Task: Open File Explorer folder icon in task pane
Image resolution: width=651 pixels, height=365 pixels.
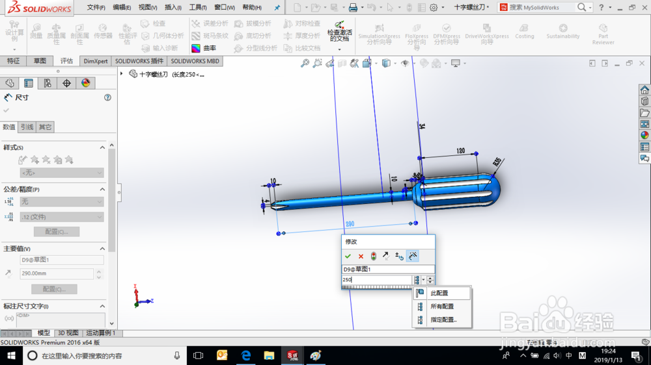Action: coord(644,113)
